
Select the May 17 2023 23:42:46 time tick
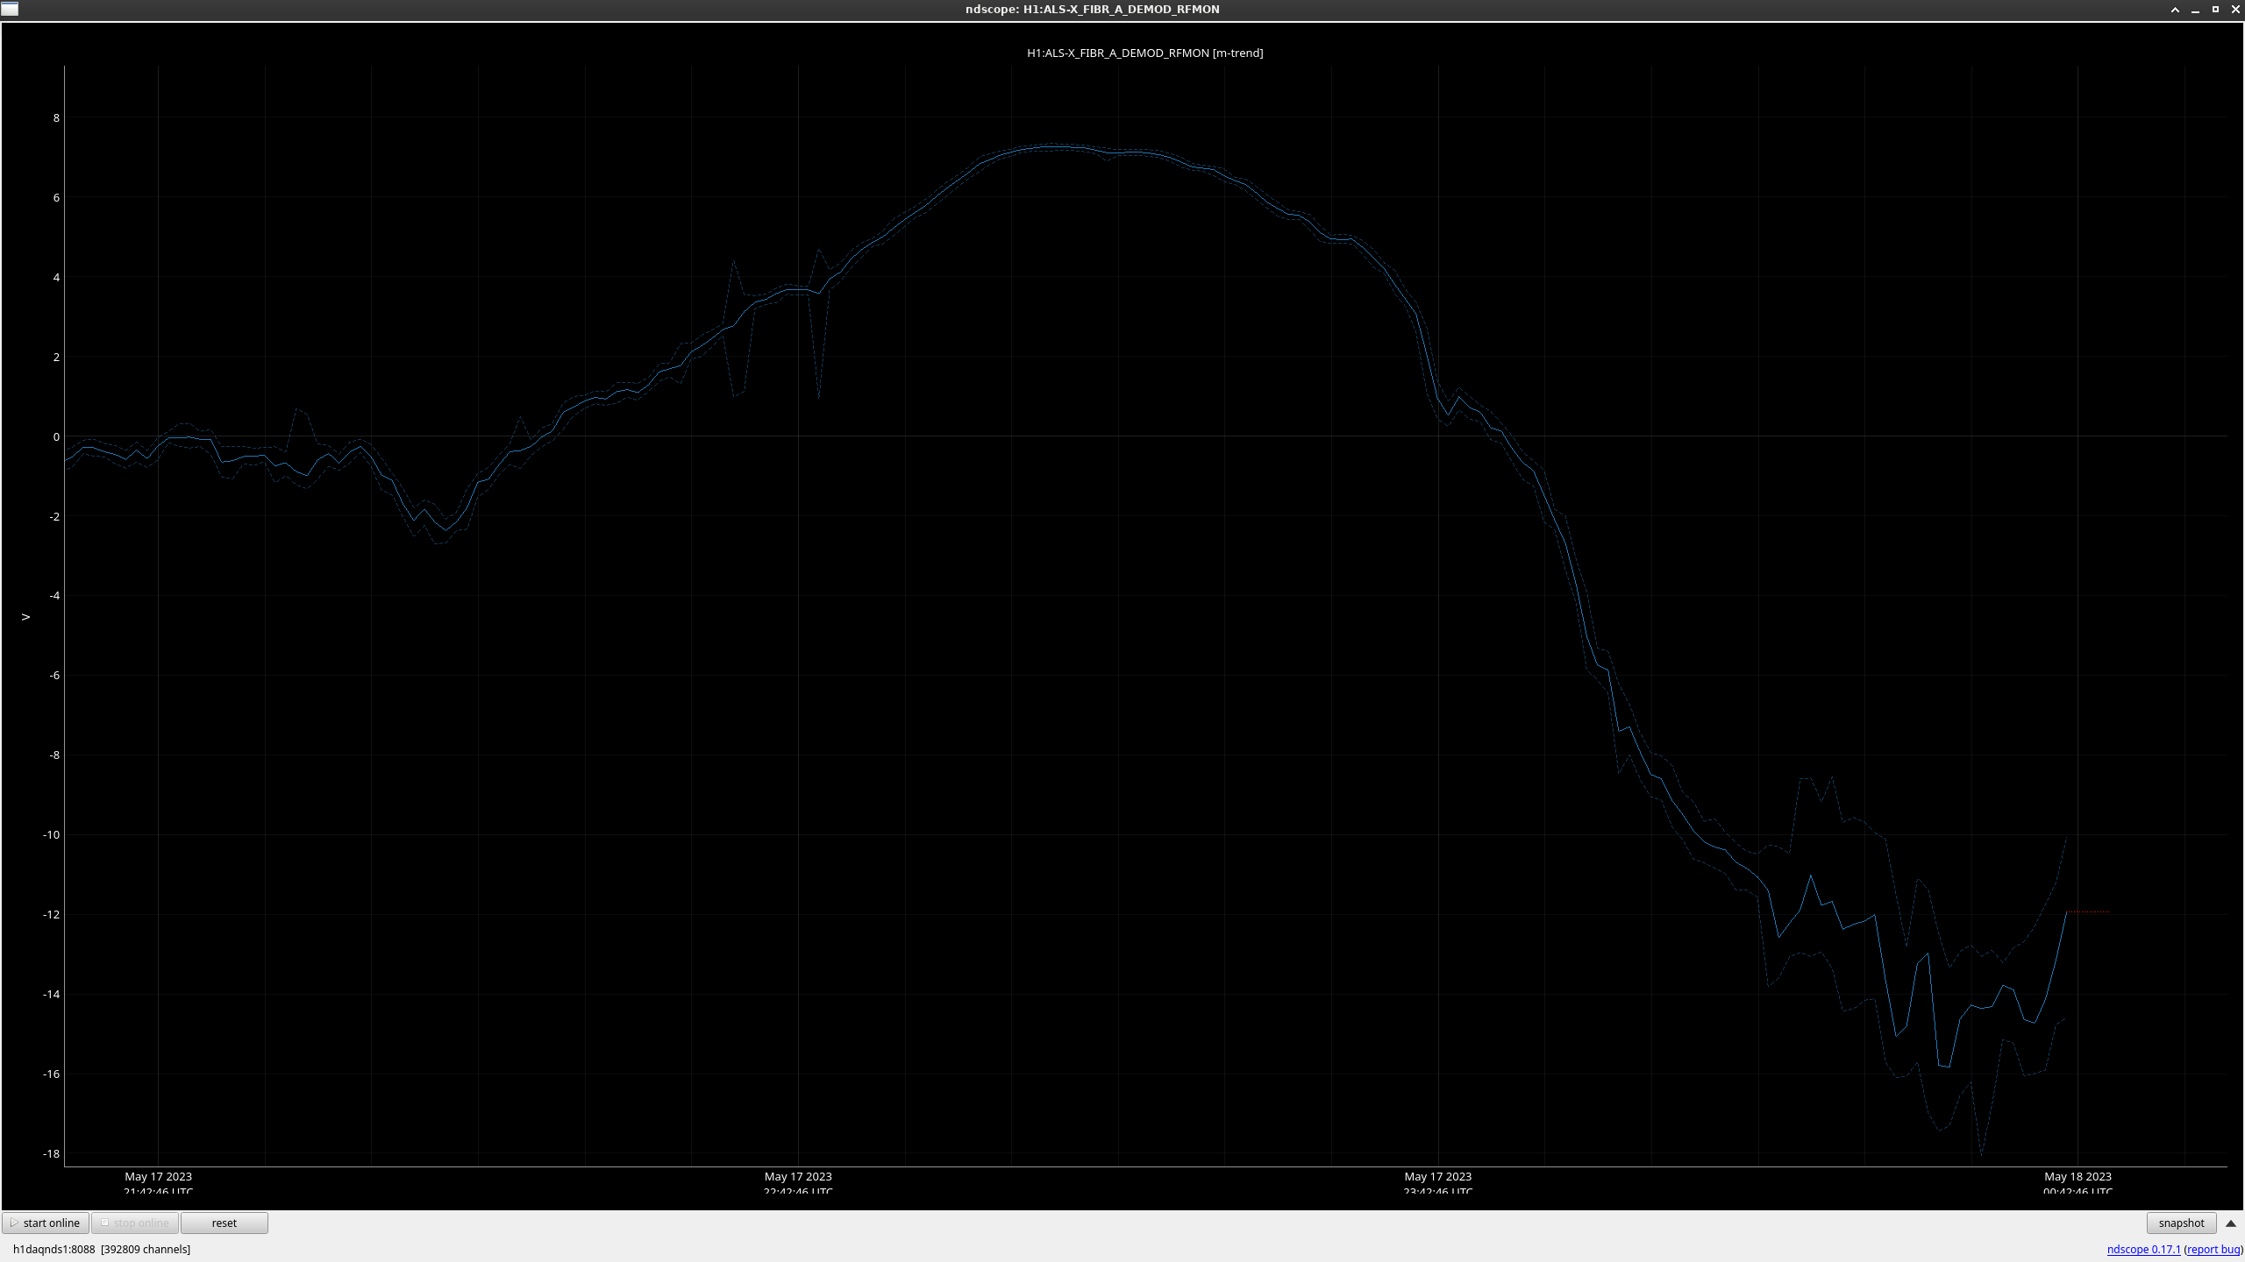click(1438, 1183)
